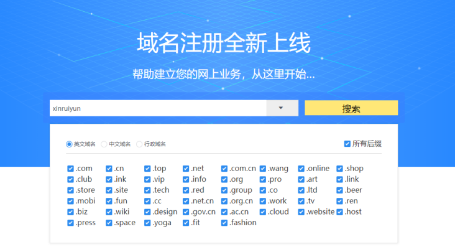Viewport: 455px width, 247px height.
Task: Uncheck the .mobi checkbox
Action: click(x=70, y=201)
